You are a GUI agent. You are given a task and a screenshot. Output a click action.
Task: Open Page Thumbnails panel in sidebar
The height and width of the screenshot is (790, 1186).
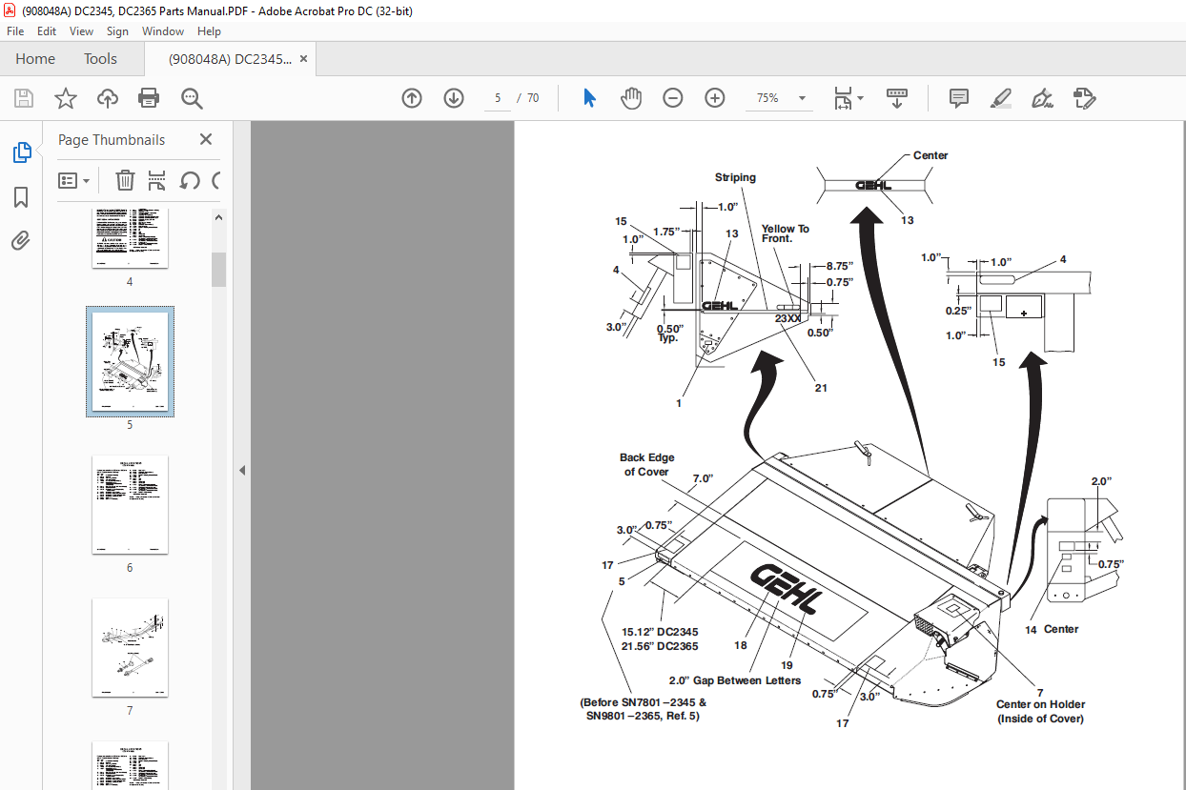[x=21, y=152]
